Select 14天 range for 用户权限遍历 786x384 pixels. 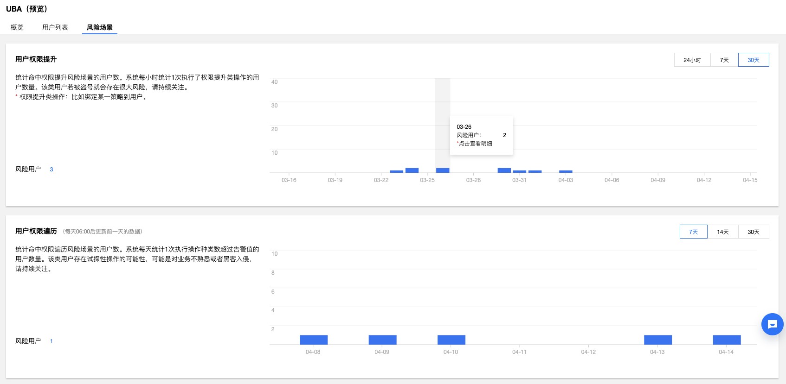click(x=723, y=232)
